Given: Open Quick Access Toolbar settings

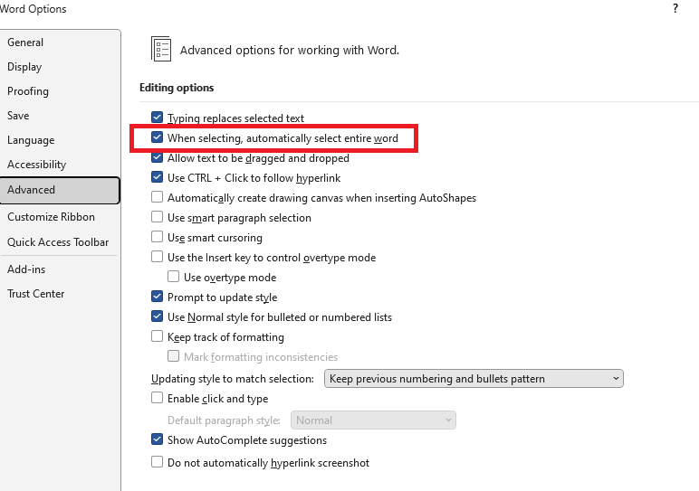Looking at the screenshot, I should point(58,242).
